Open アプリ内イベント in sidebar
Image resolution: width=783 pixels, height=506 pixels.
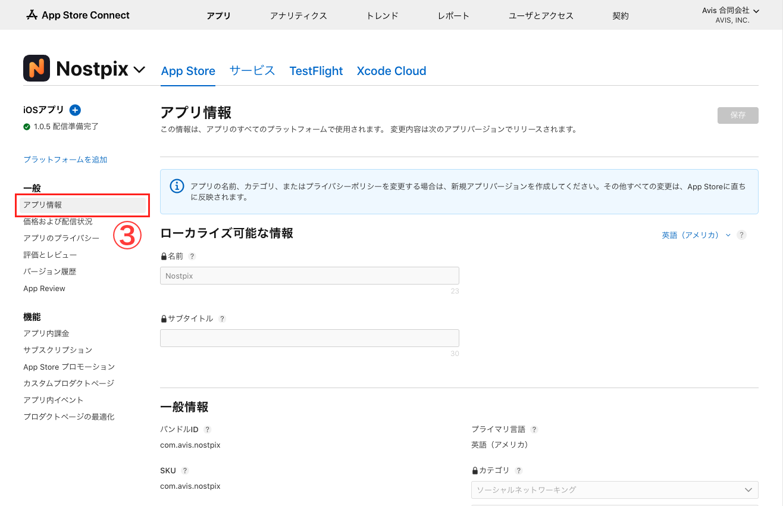[54, 400]
